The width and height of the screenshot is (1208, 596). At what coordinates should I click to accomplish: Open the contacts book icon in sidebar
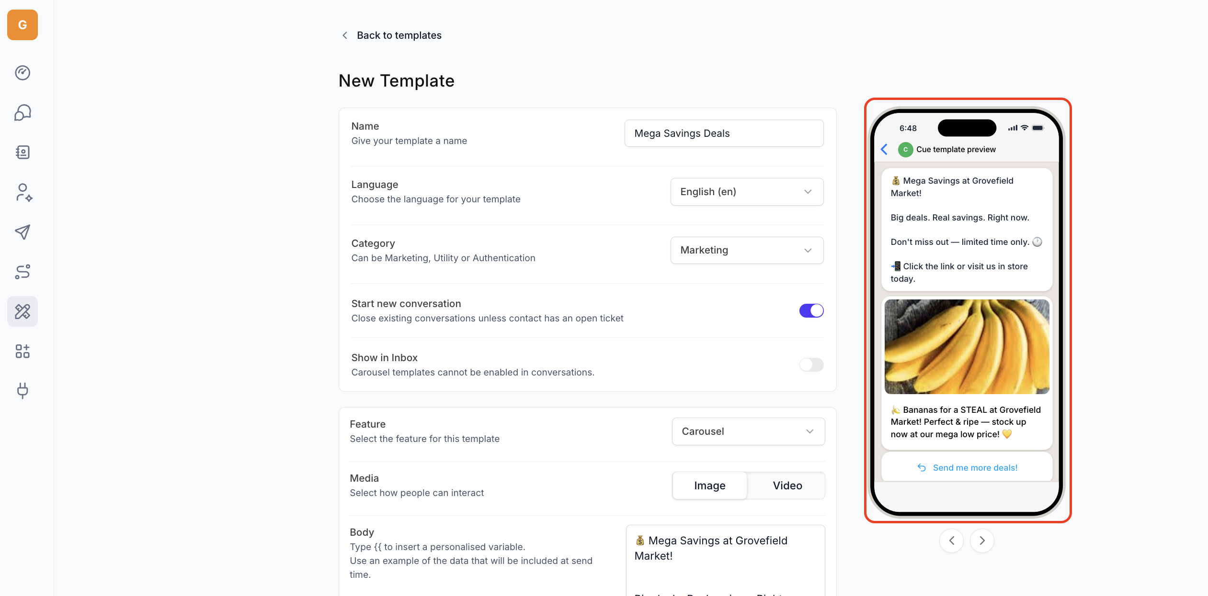click(x=23, y=152)
